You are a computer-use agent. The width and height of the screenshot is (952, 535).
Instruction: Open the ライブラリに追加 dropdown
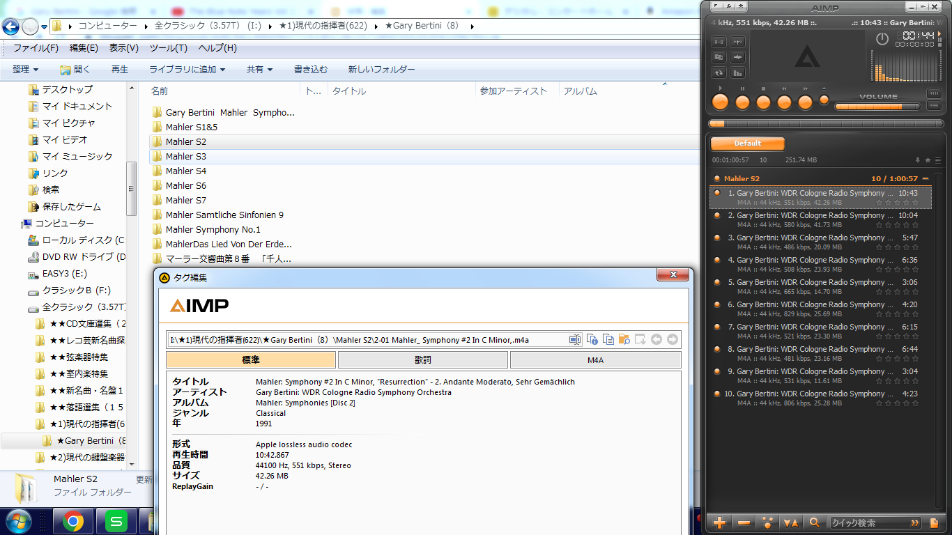187,70
